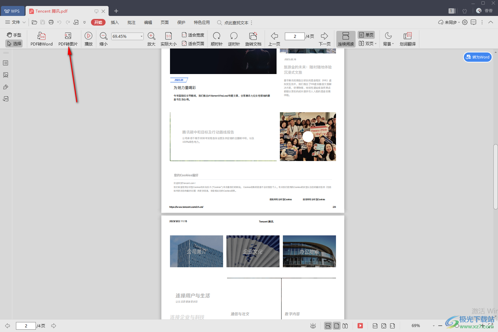
Task: Open the 双页 dropdown arrow
Action: (x=376, y=43)
